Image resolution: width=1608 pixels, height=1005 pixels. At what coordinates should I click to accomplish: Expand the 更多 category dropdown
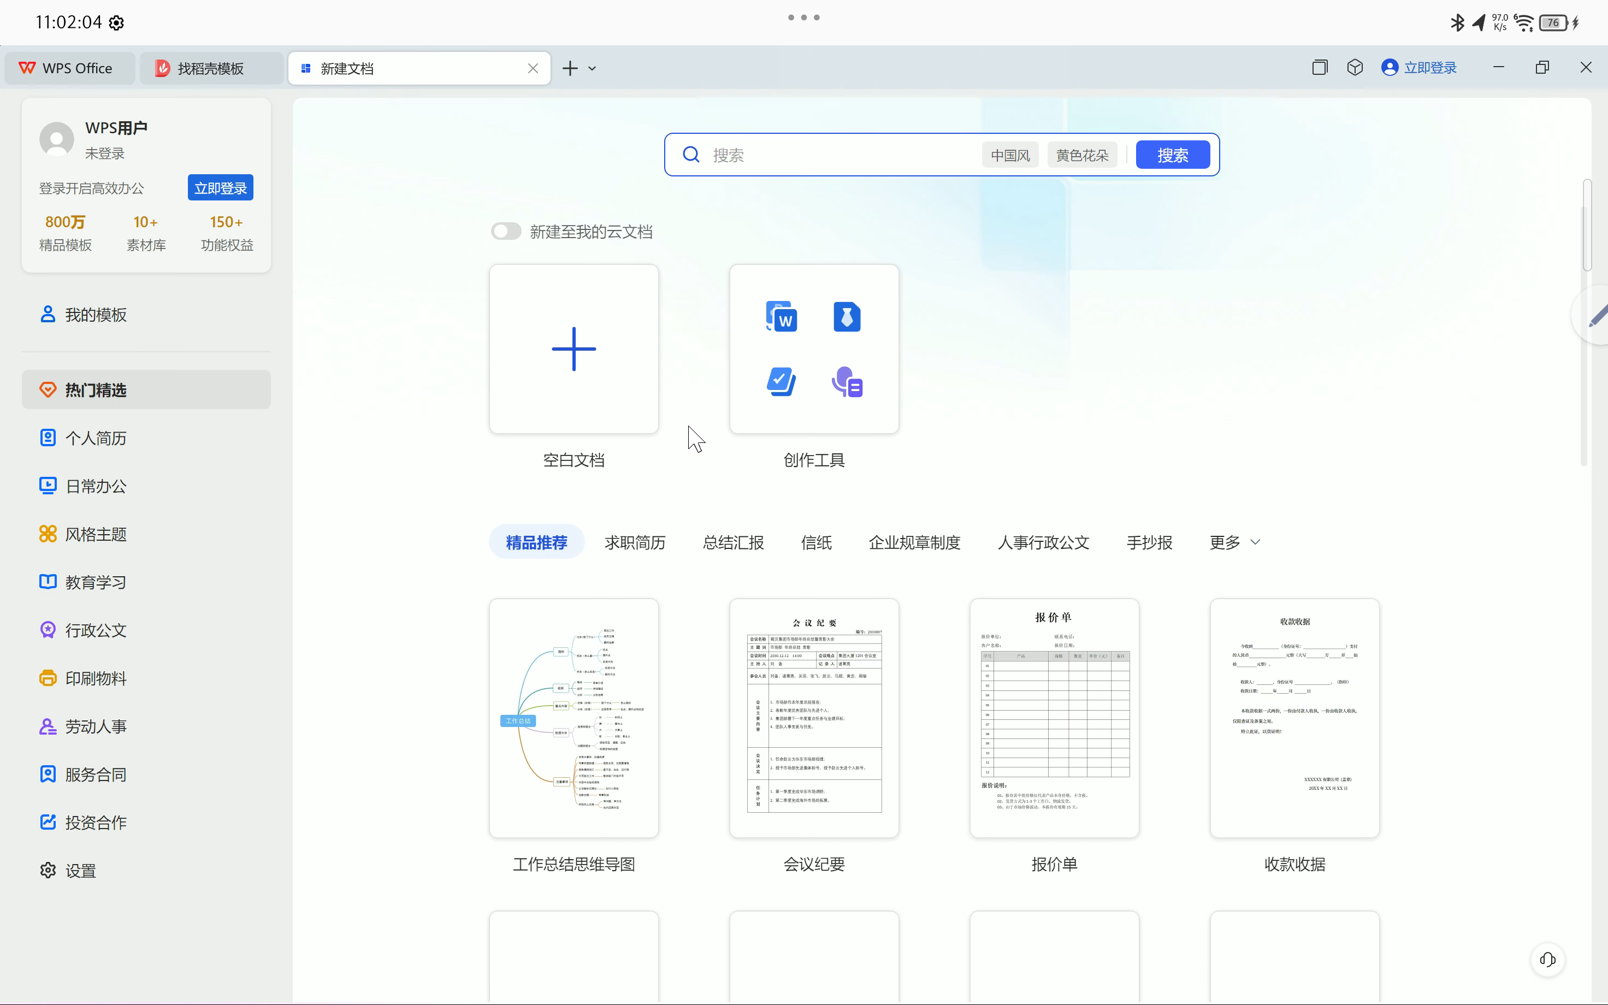pos(1234,542)
